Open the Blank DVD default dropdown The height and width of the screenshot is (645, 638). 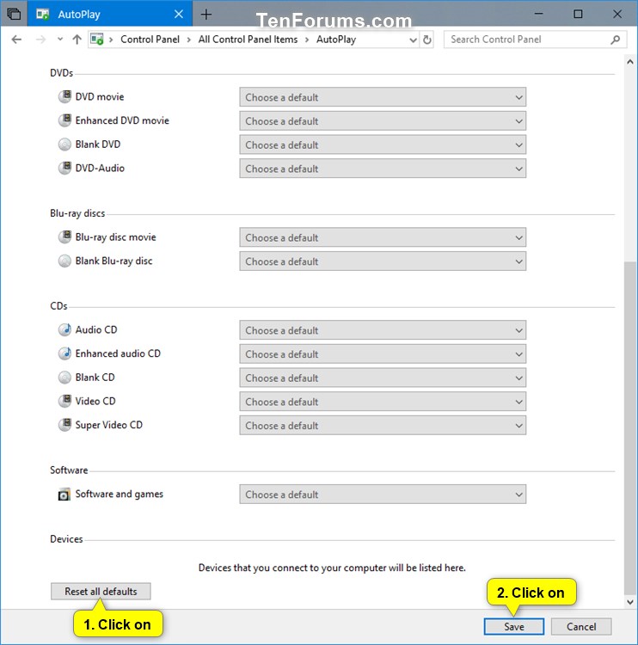pos(383,145)
